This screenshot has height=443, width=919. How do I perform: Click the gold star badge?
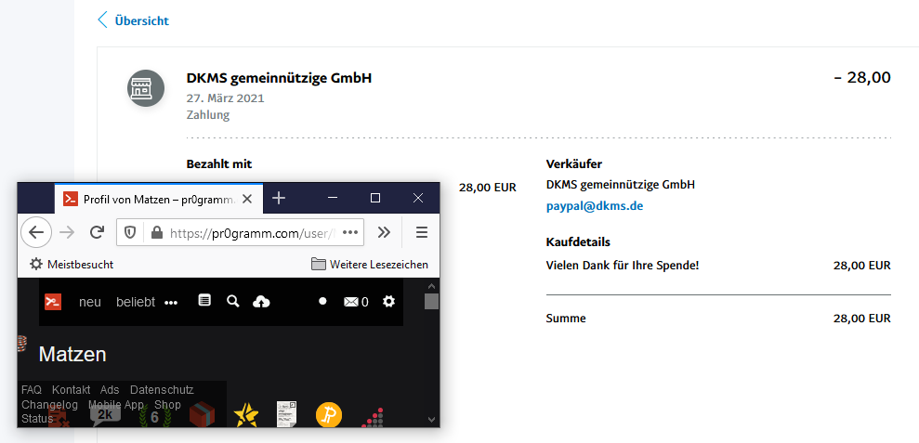coord(245,414)
